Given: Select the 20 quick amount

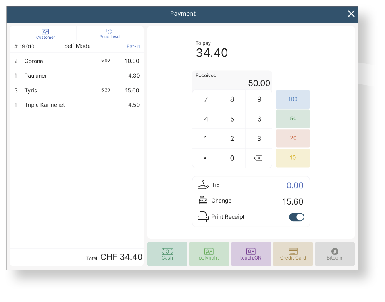Looking at the screenshot, I should tap(293, 138).
